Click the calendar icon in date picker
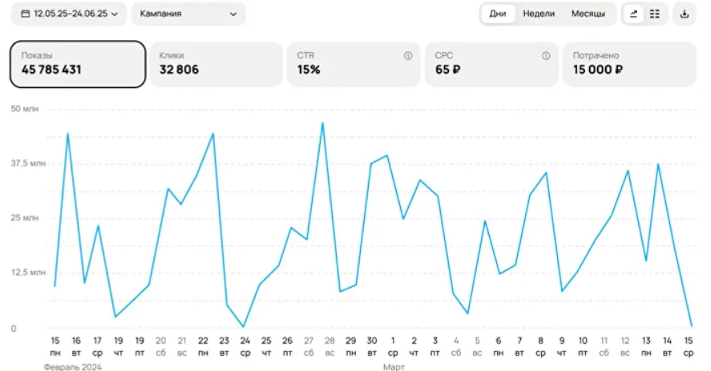 click(26, 14)
